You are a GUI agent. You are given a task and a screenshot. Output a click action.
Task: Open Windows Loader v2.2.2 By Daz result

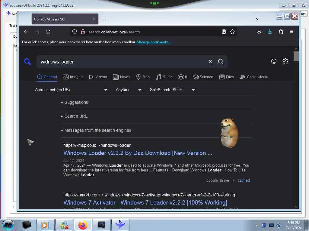pyautogui.click(x=138, y=153)
